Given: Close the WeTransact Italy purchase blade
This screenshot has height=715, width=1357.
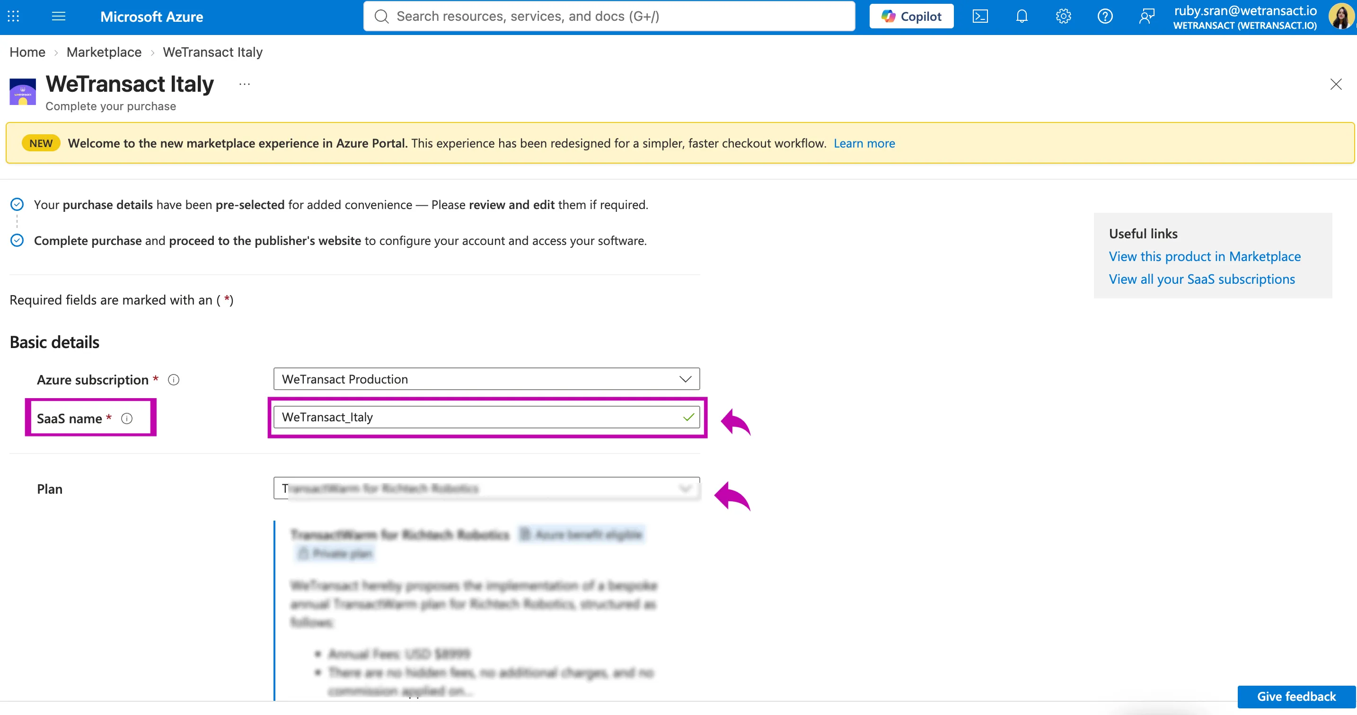Looking at the screenshot, I should coord(1335,84).
